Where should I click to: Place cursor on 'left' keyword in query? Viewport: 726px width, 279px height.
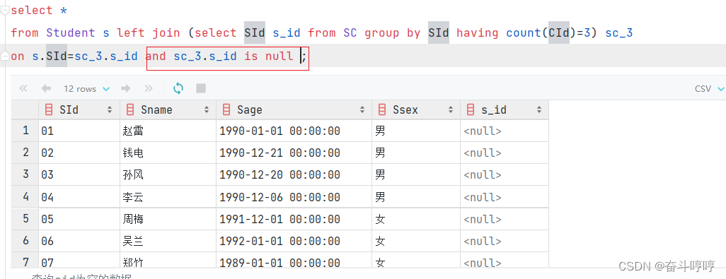[131, 32]
